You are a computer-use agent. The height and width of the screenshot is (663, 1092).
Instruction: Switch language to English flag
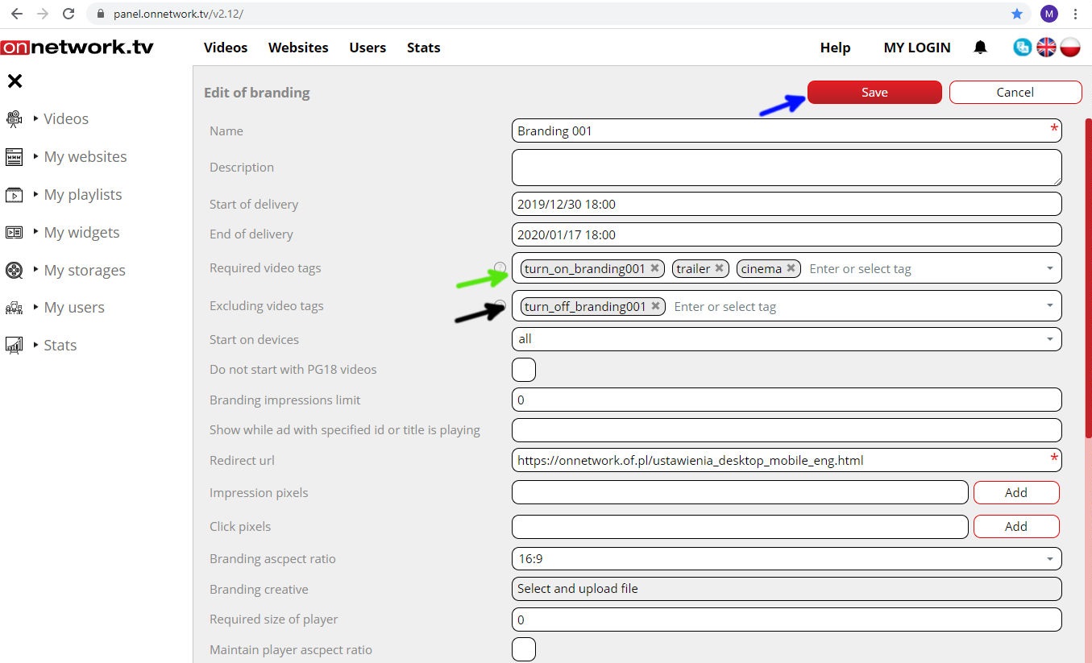coord(1046,48)
